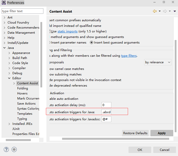Expand the Appearance node under Java

tap(9, 53)
